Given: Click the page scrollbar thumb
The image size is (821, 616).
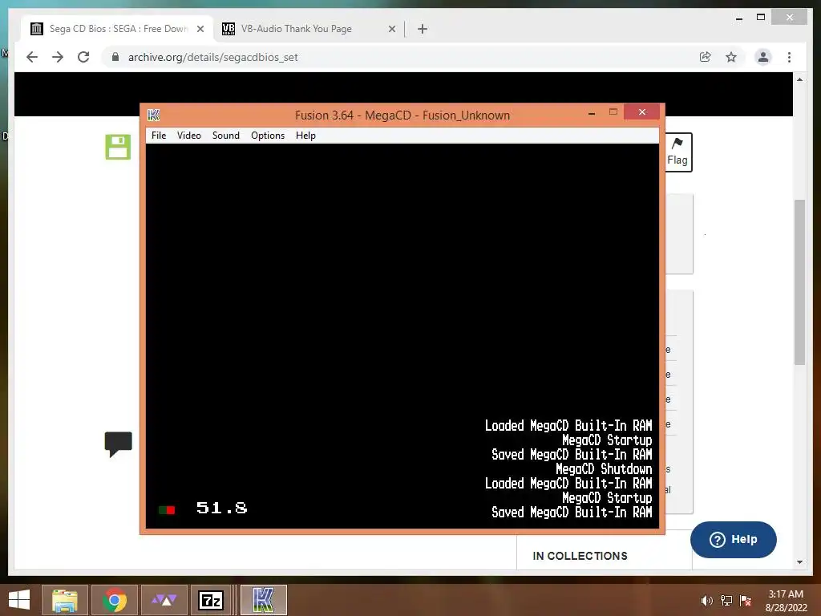Looking at the screenshot, I should 799,282.
